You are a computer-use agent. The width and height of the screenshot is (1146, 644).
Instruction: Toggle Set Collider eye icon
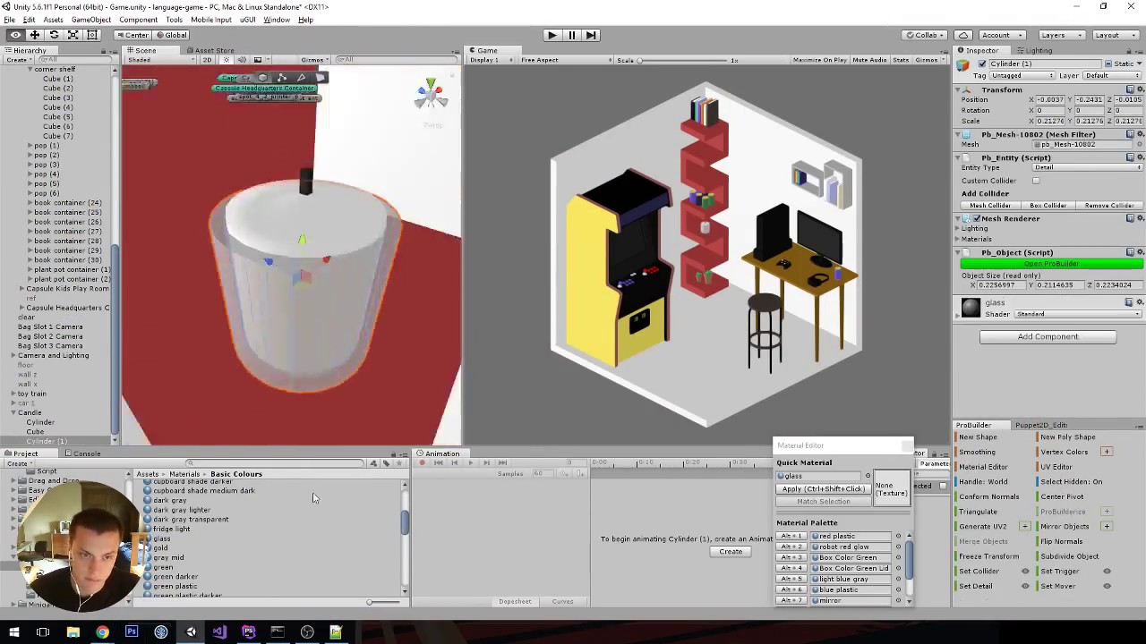click(x=1025, y=572)
